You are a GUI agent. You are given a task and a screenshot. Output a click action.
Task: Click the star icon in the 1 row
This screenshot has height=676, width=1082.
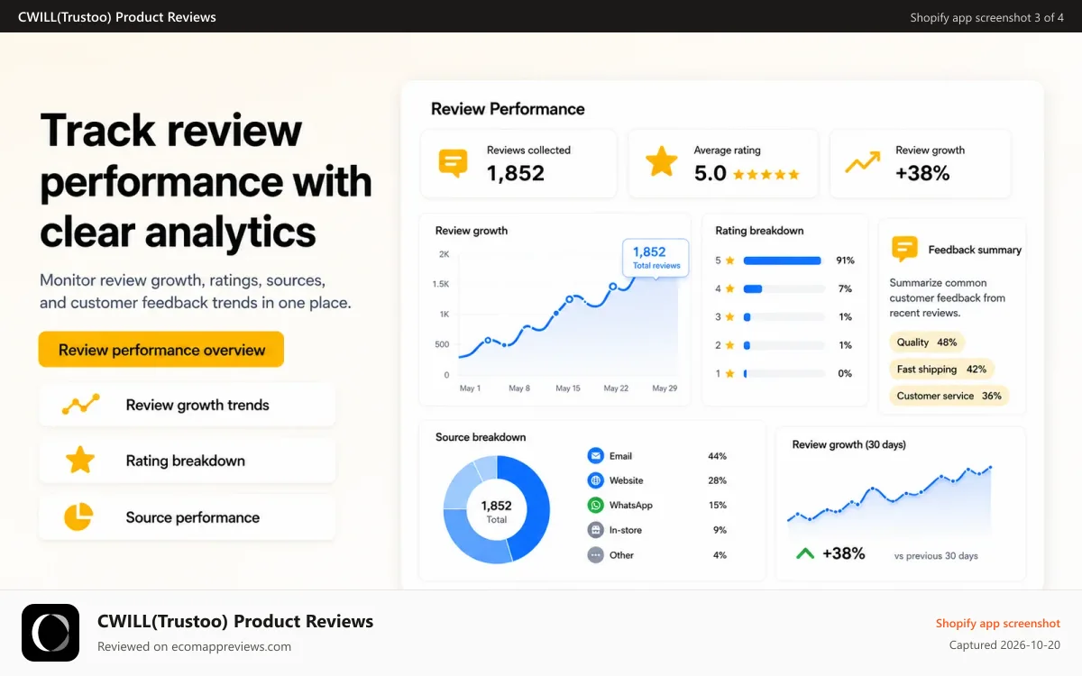click(730, 373)
